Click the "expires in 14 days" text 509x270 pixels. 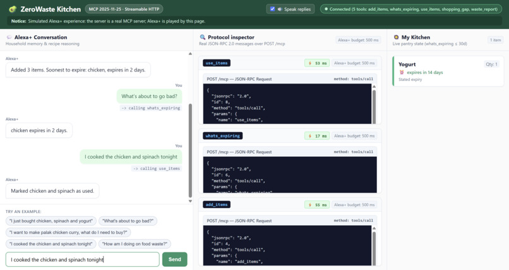pos(424,73)
